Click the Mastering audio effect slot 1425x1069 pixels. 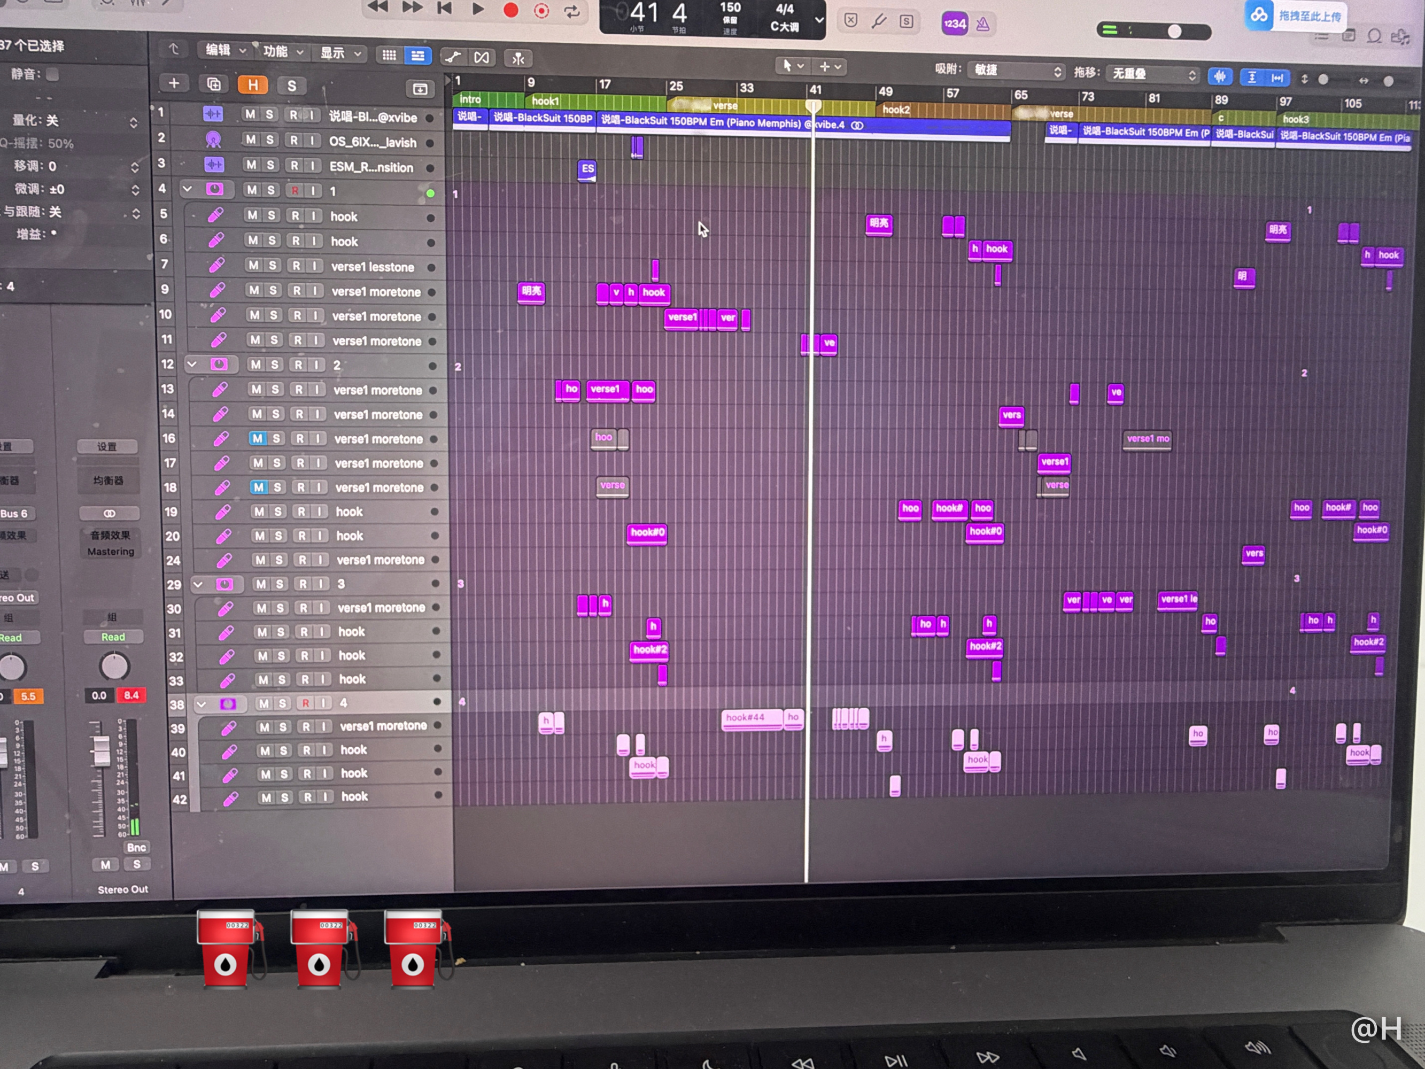tap(111, 552)
